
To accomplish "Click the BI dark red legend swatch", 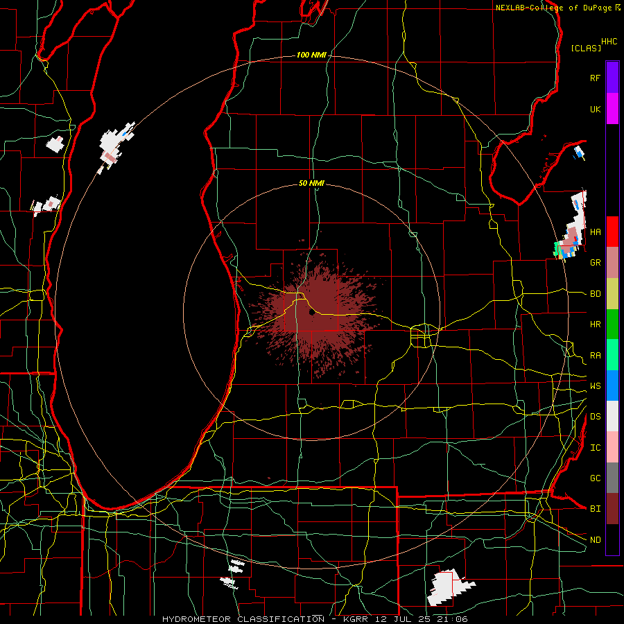I will click(x=612, y=509).
